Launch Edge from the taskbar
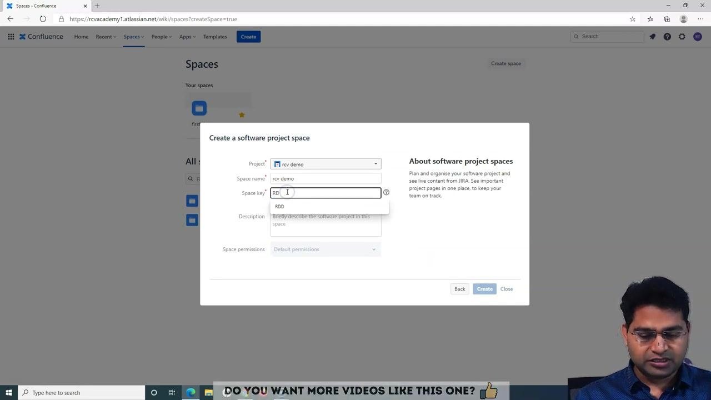The height and width of the screenshot is (400, 711). [191, 393]
